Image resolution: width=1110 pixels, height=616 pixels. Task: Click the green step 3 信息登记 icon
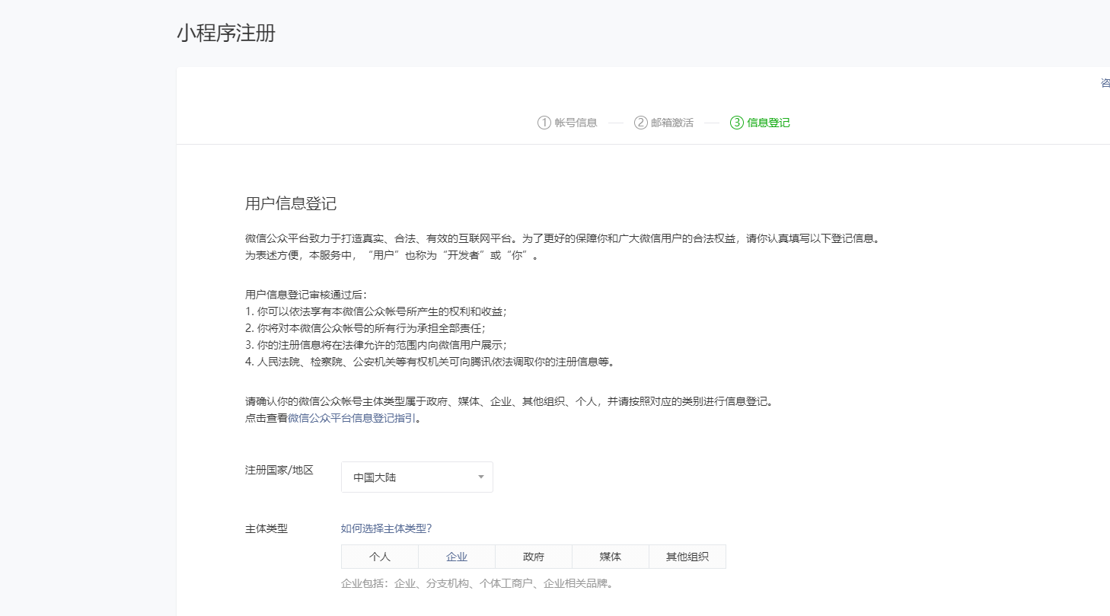pyautogui.click(x=735, y=123)
